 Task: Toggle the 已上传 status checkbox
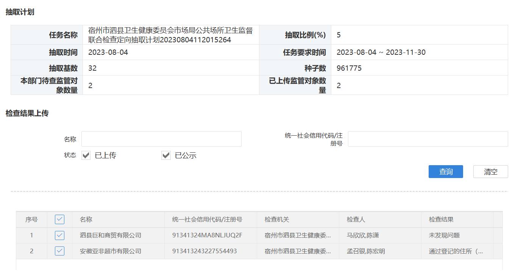tap(86, 155)
